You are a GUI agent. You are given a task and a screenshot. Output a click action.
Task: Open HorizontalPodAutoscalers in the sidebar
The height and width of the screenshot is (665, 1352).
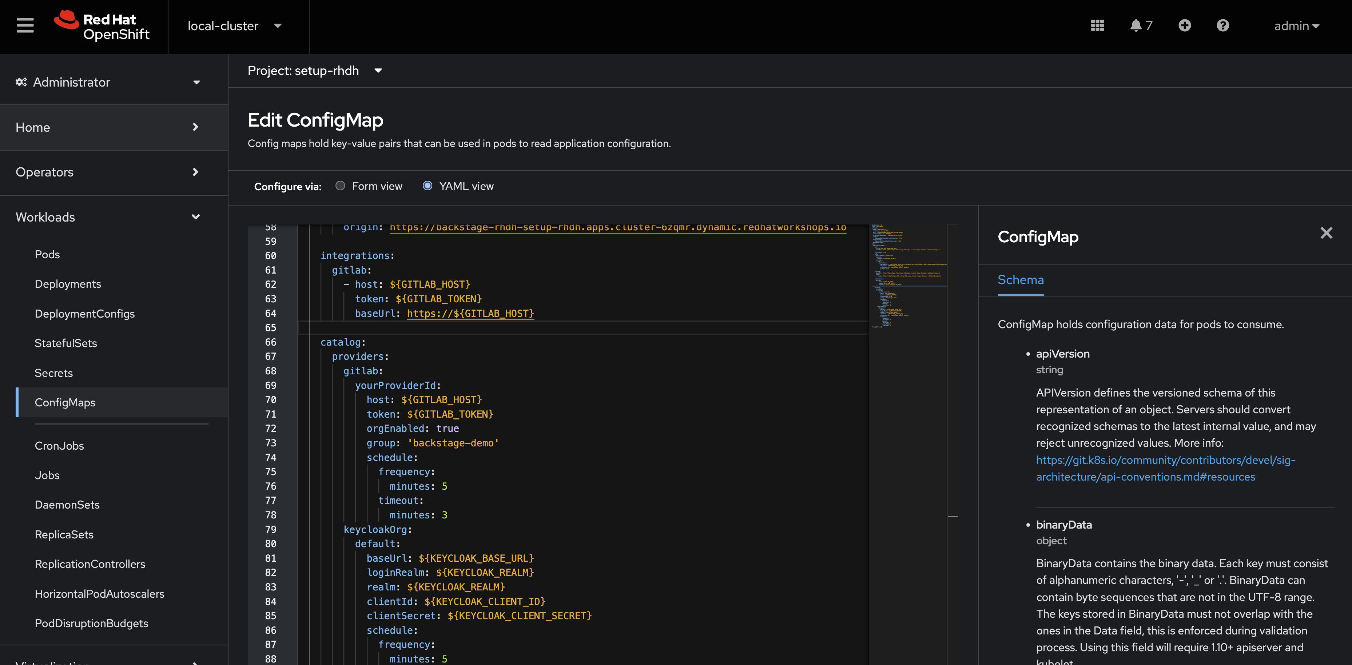click(x=100, y=594)
